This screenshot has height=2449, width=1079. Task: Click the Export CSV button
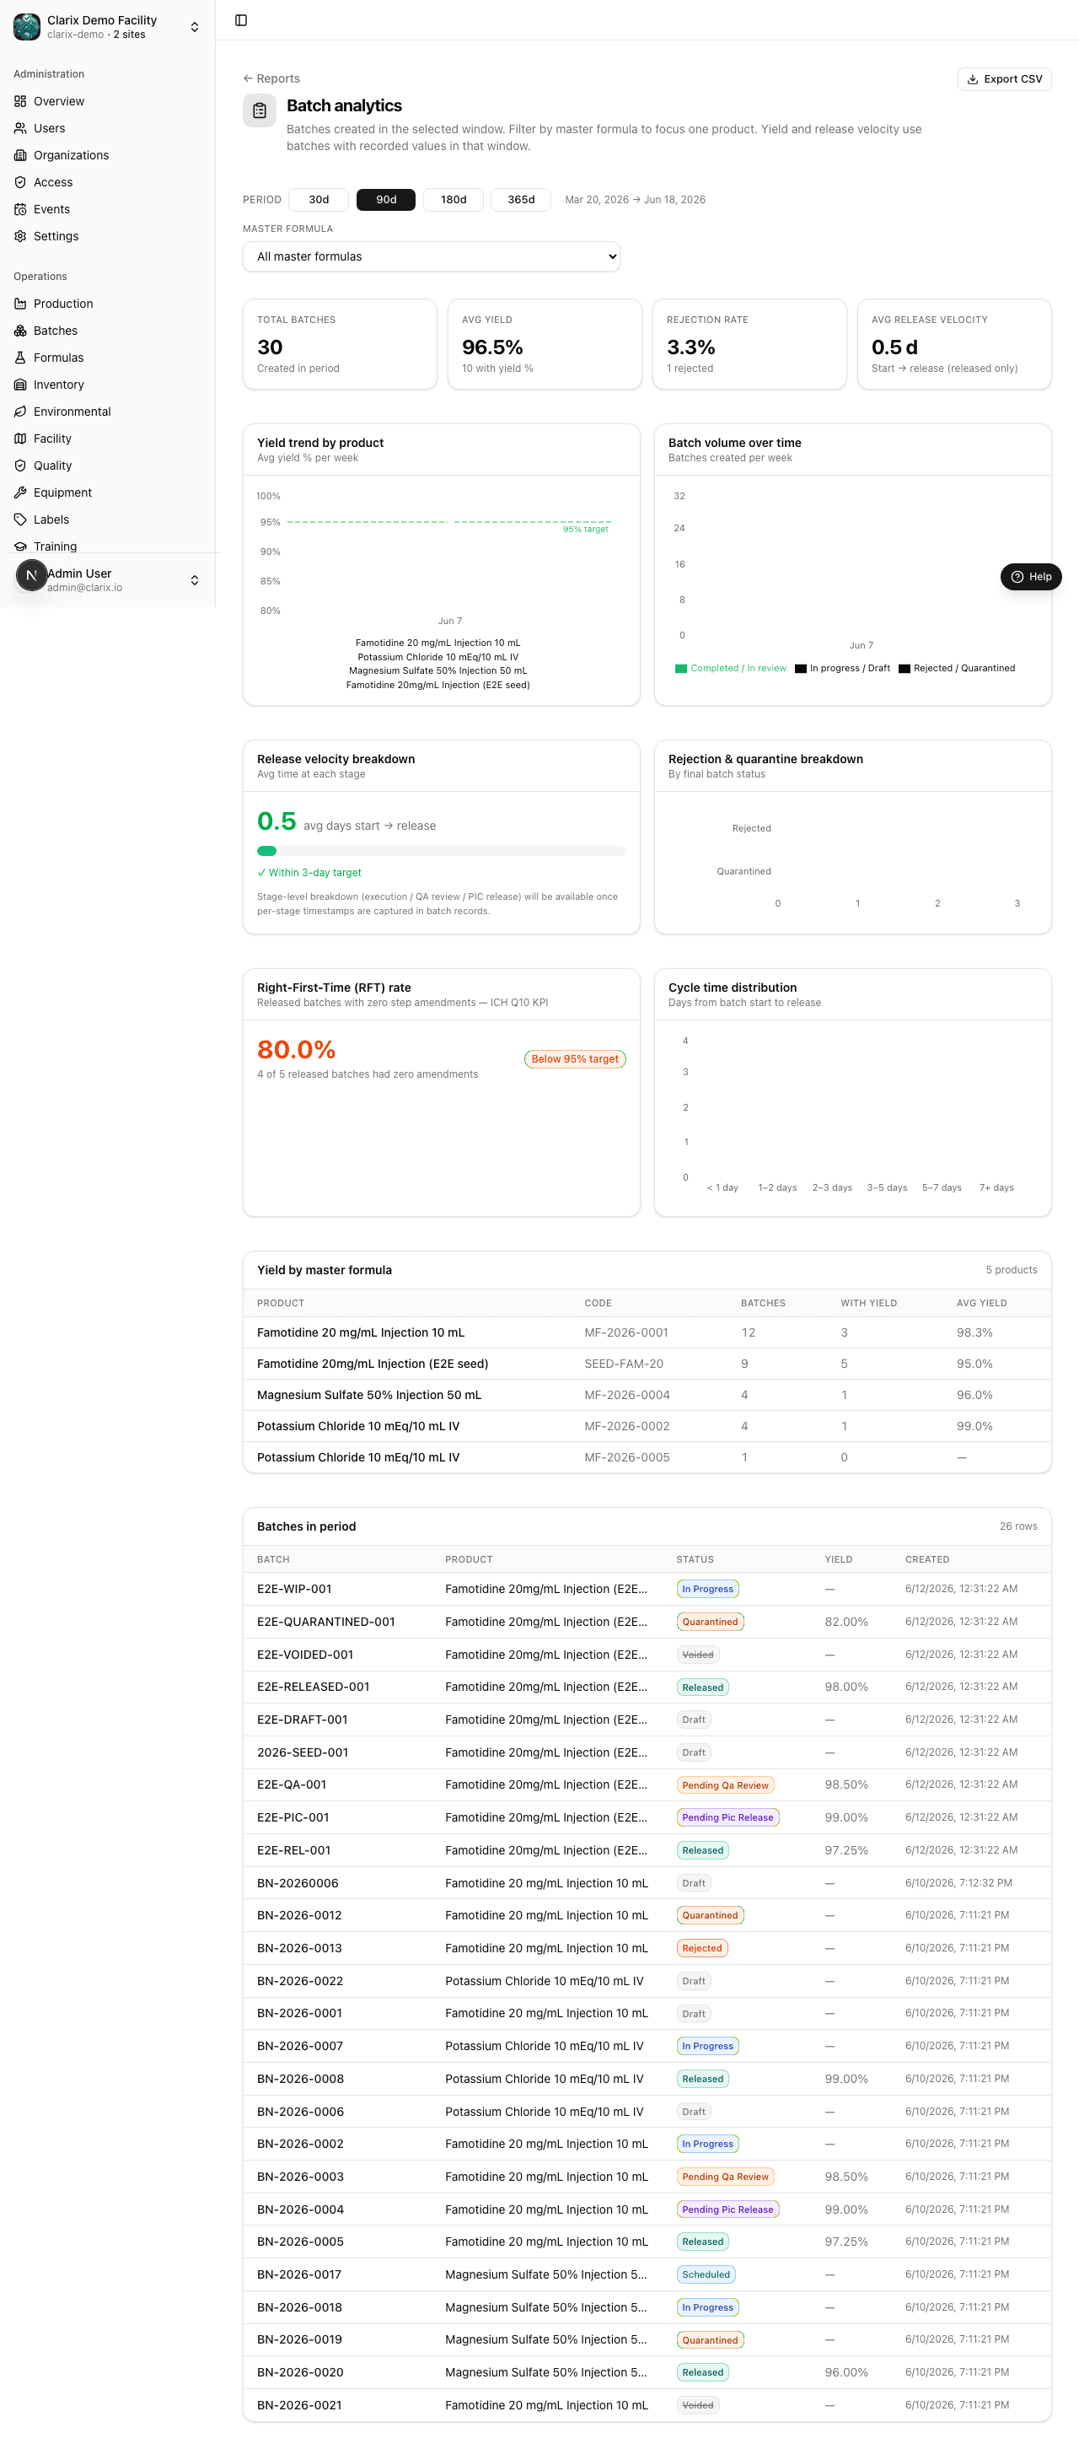coord(1004,79)
